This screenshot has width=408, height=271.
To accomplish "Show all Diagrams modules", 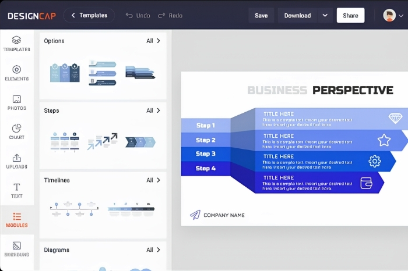I will pyautogui.click(x=153, y=249).
